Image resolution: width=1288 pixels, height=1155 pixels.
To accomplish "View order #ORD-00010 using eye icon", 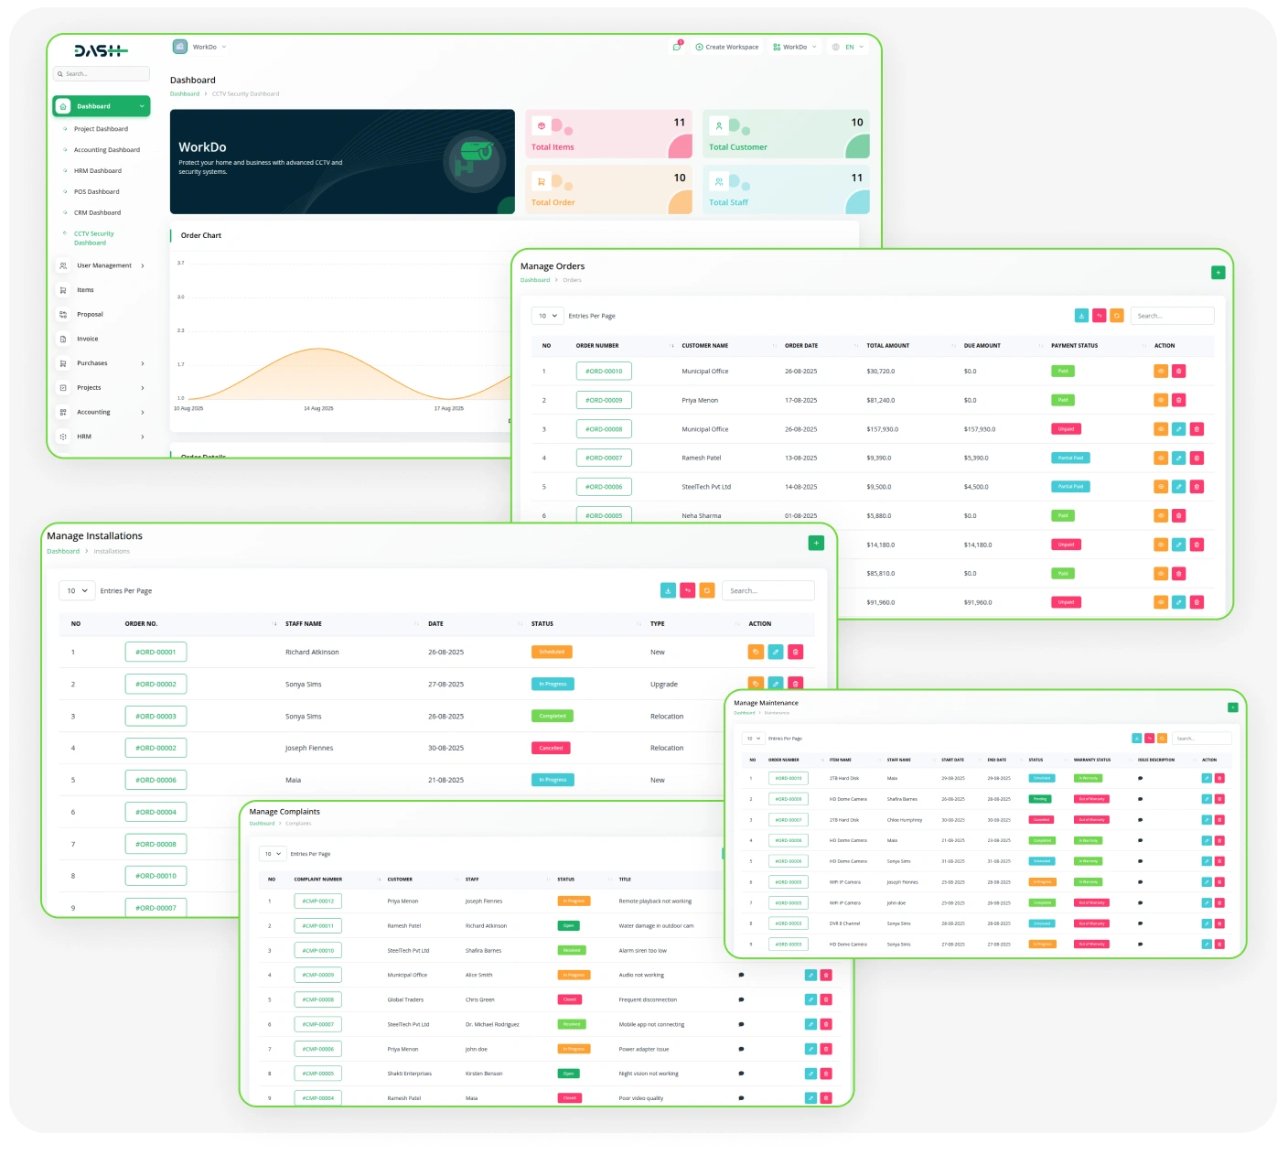I will coord(1160,372).
